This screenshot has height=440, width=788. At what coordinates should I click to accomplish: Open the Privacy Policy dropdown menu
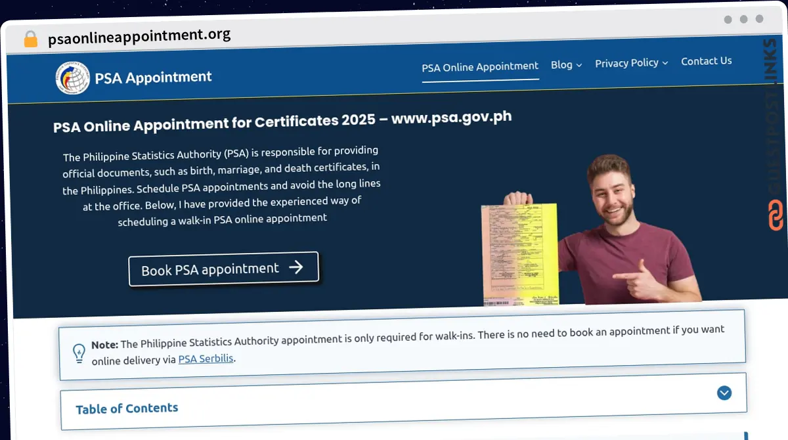point(631,62)
